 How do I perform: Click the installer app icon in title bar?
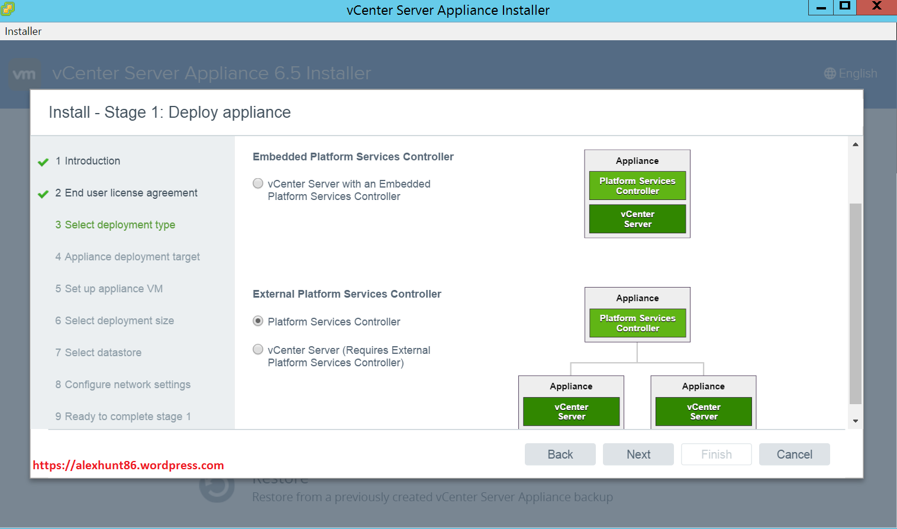(x=8, y=9)
